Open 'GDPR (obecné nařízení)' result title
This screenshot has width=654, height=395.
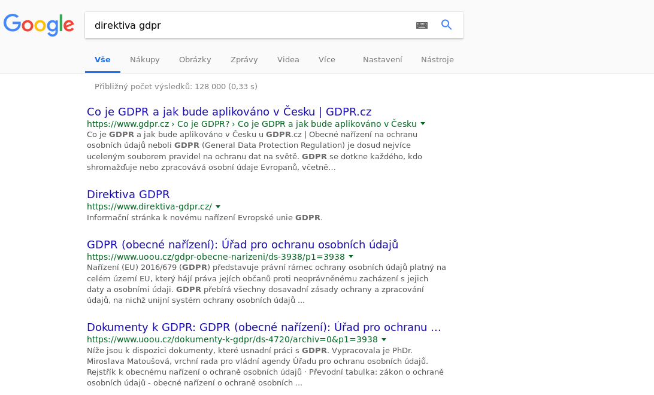242,245
